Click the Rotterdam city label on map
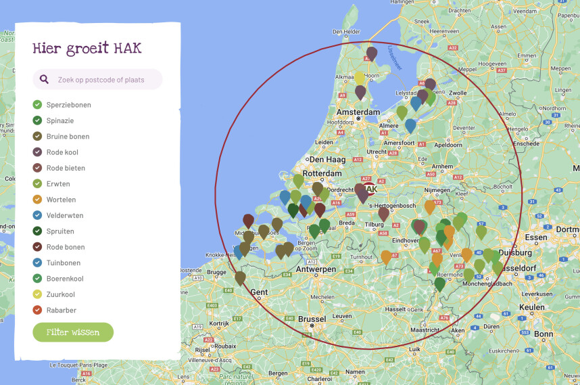Viewport: 580px width, 385px height. [x=322, y=173]
